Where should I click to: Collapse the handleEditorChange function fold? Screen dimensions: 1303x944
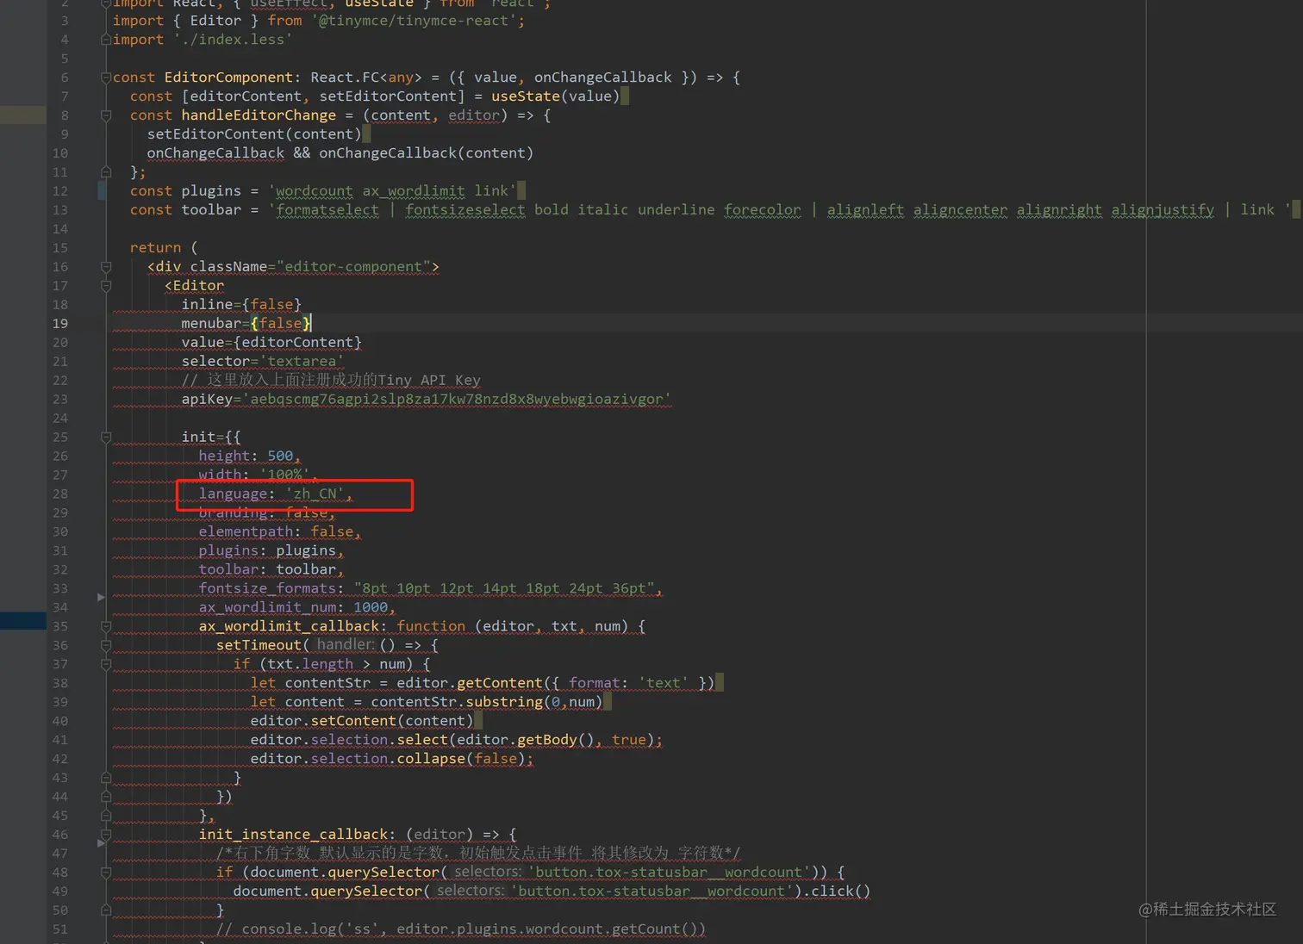coord(106,115)
